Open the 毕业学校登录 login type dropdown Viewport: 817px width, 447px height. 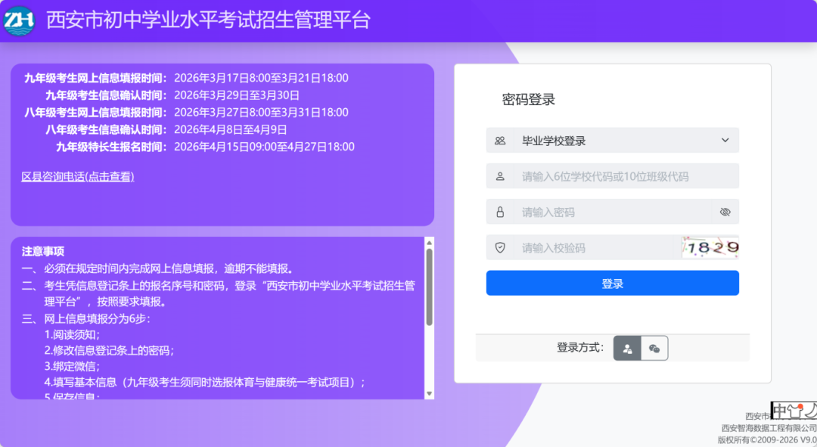(x=612, y=141)
